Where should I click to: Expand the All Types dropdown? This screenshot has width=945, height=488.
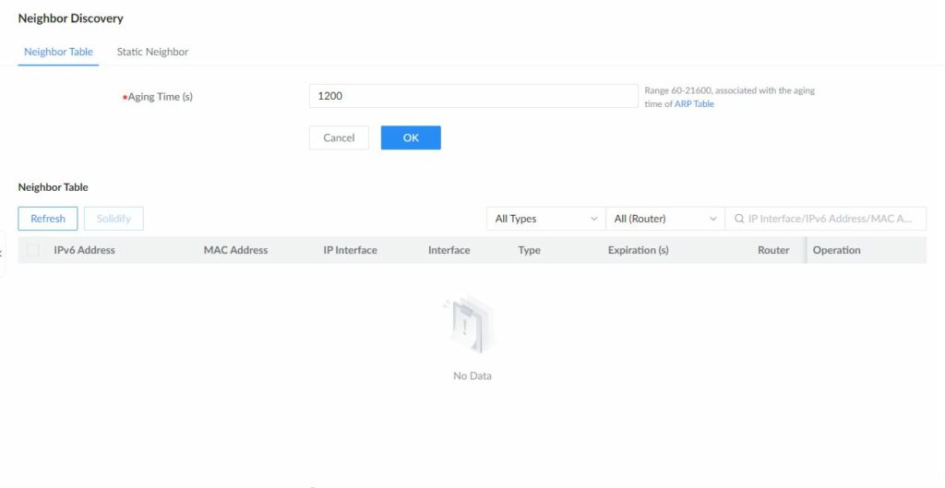(545, 219)
